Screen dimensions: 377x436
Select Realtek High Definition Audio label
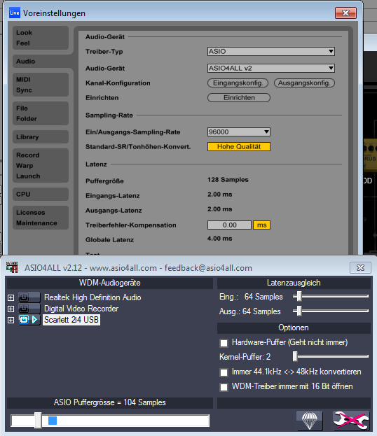point(92,297)
